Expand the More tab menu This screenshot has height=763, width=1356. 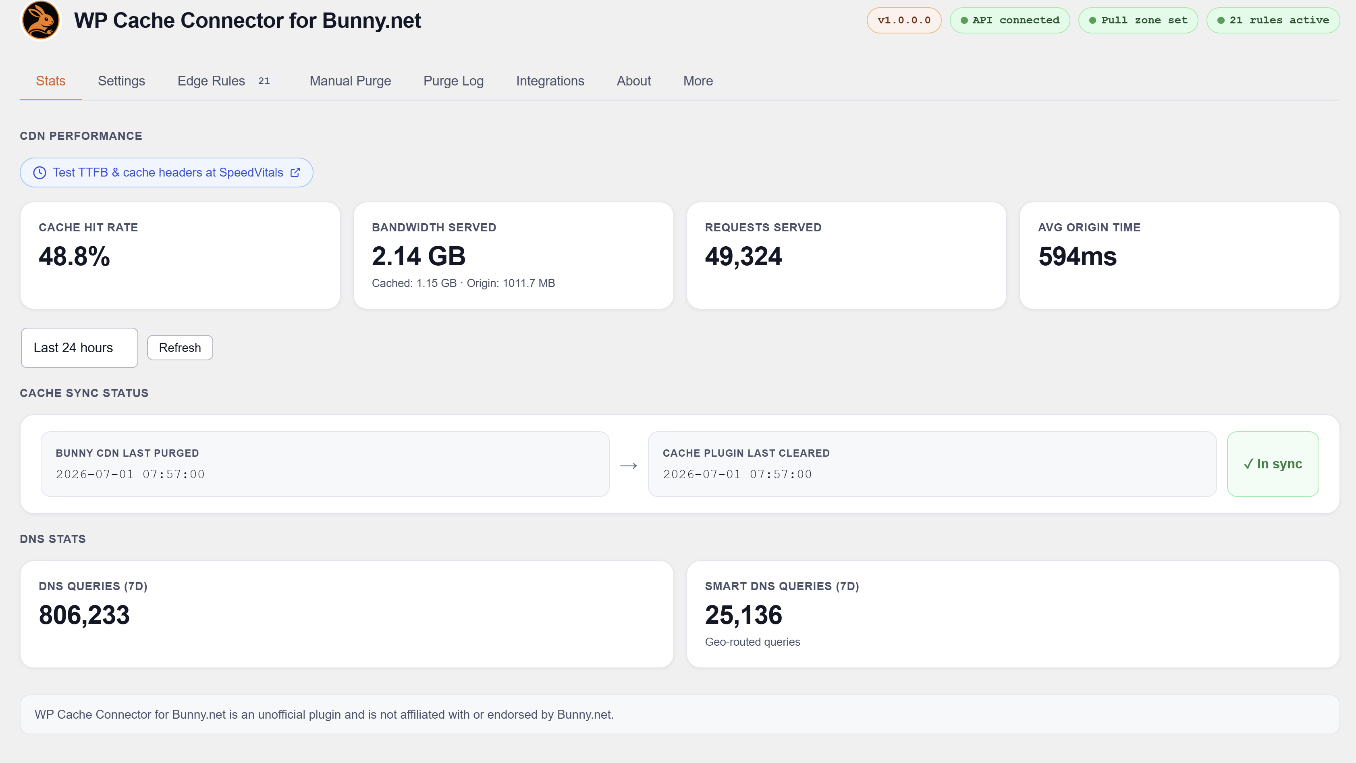click(x=698, y=81)
